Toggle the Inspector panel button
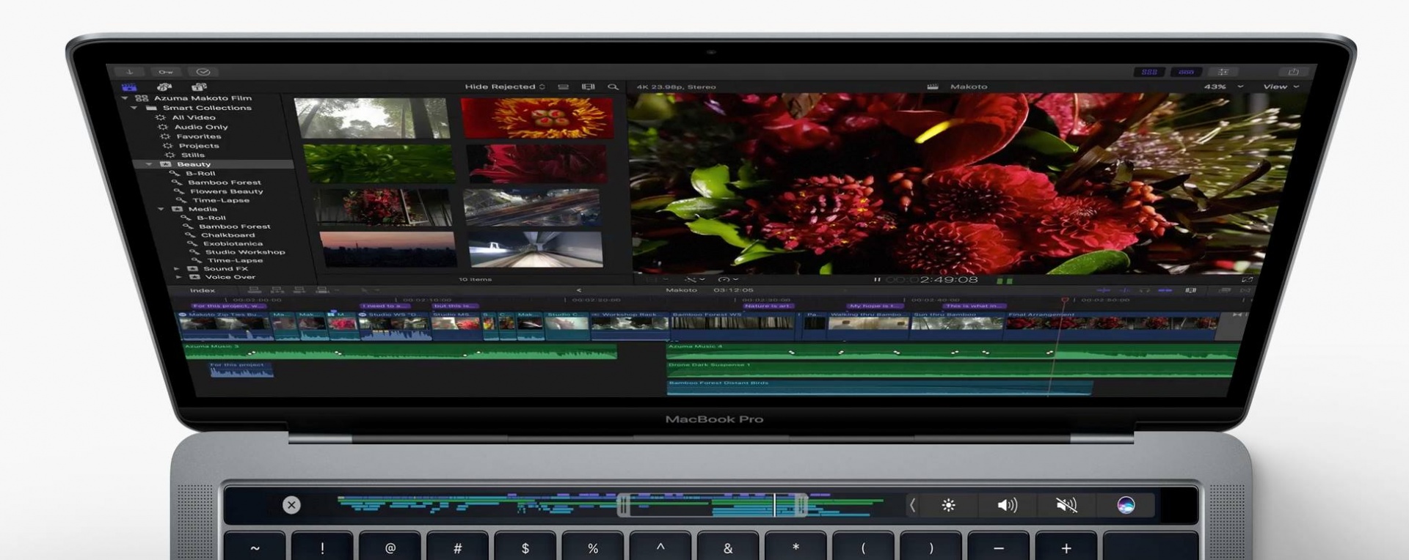 tap(1223, 72)
